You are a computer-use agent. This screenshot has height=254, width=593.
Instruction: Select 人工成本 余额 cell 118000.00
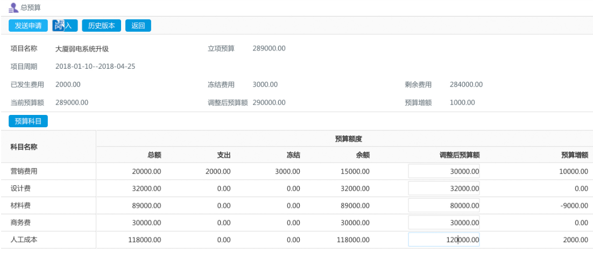pyautogui.click(x=353, y=240)
